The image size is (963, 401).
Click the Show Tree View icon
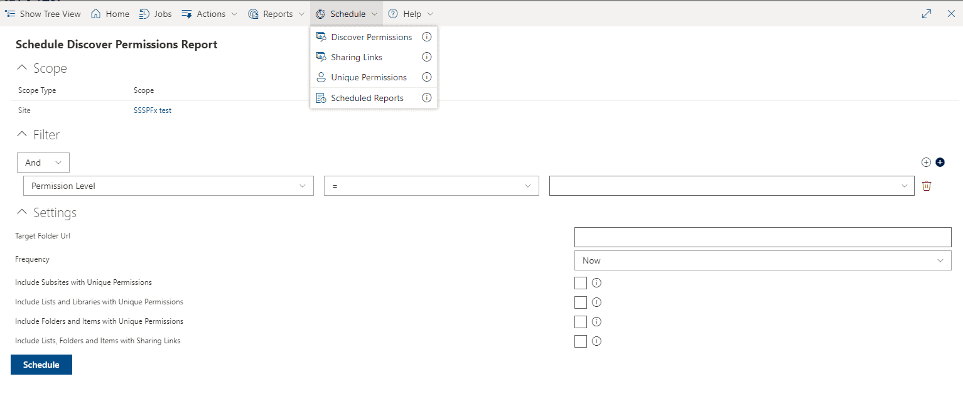click(10, 13)
